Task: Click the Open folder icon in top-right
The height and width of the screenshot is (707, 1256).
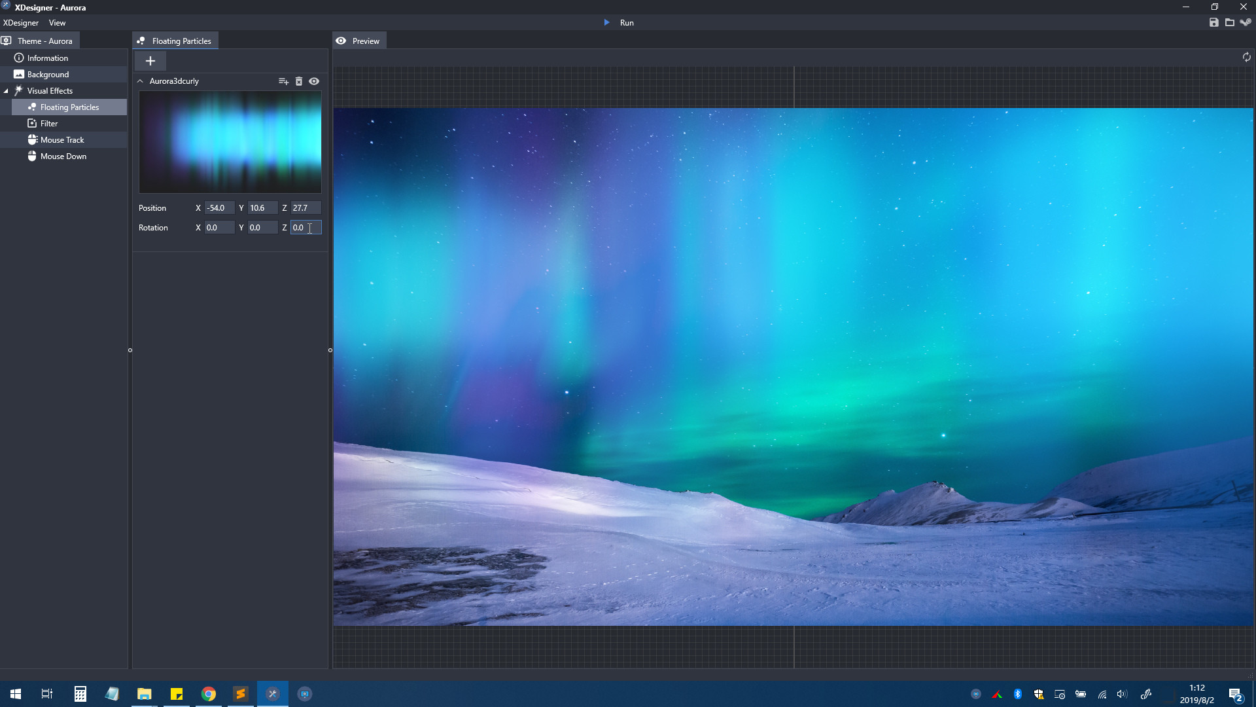Action: 1229,22
